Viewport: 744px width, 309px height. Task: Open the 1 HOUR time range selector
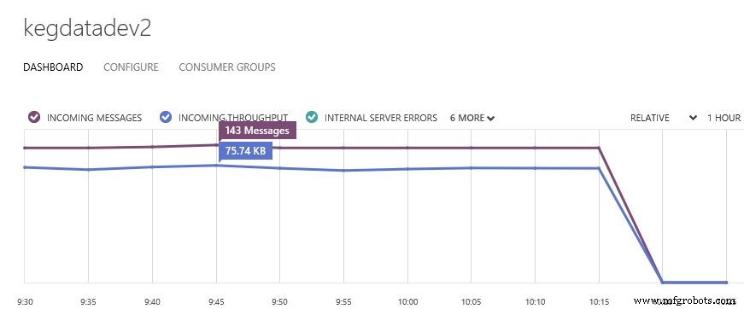723,118
